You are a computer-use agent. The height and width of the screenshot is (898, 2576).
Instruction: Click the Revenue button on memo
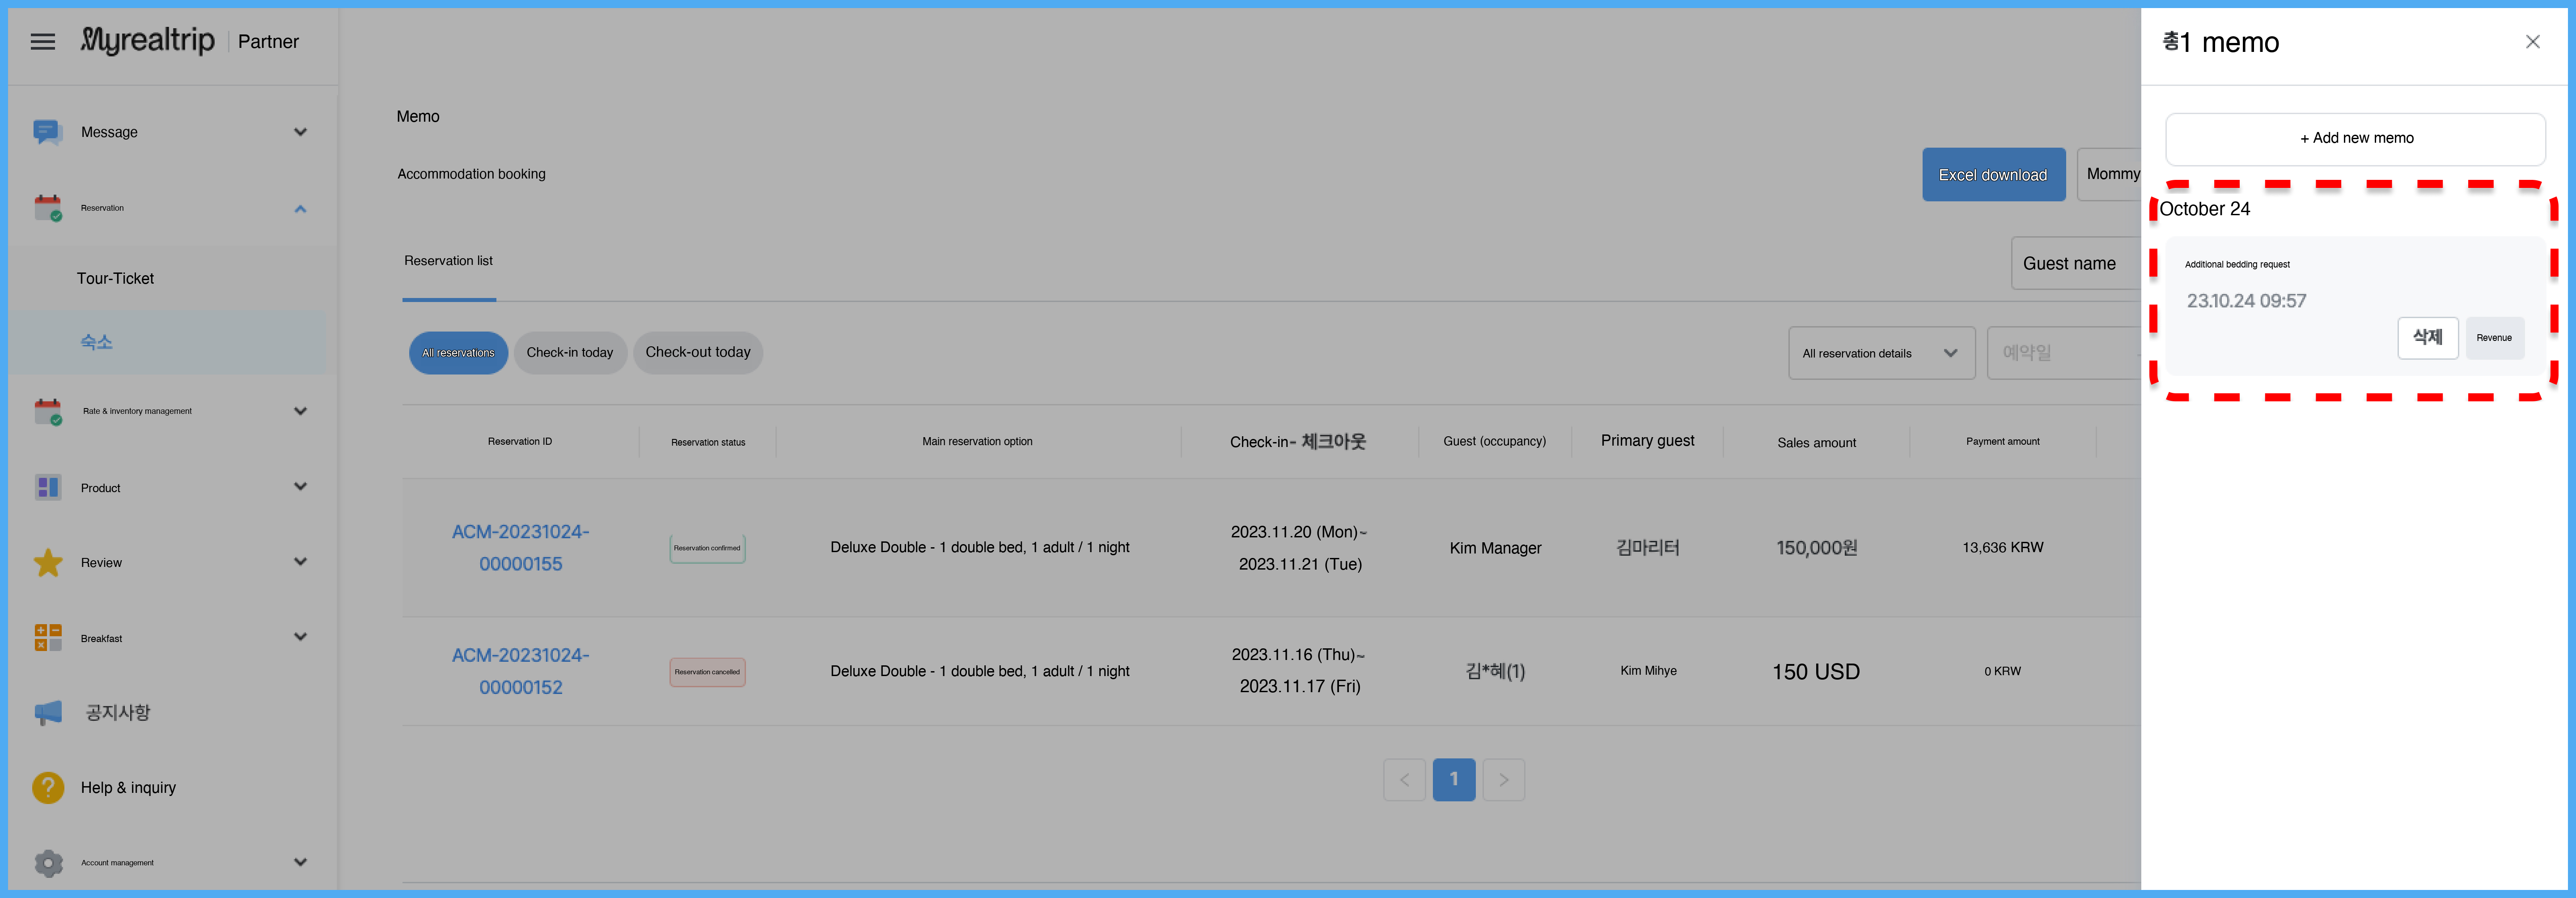coord(2494,338)
